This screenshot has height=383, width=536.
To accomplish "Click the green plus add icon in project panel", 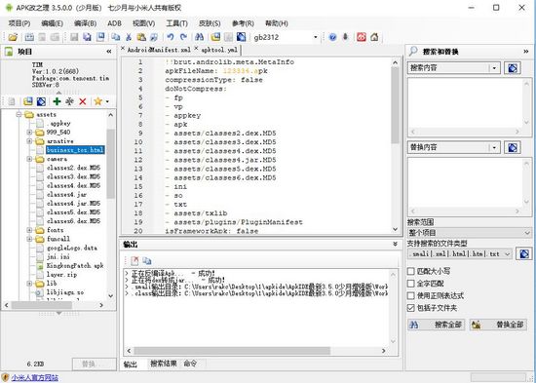I will coord(57,101).
